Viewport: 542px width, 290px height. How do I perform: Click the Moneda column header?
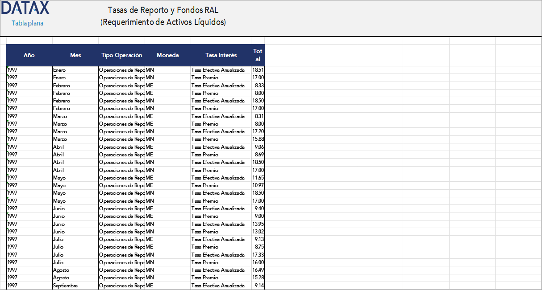(167, 55)
